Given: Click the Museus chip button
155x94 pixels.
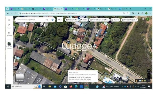Looking at the screenshot, I should pyautogui.click(x=115, y=20).
